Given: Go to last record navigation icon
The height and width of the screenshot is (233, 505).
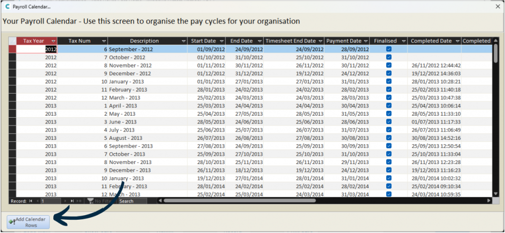Looking at the screenshot, I should tap(72, 201).
